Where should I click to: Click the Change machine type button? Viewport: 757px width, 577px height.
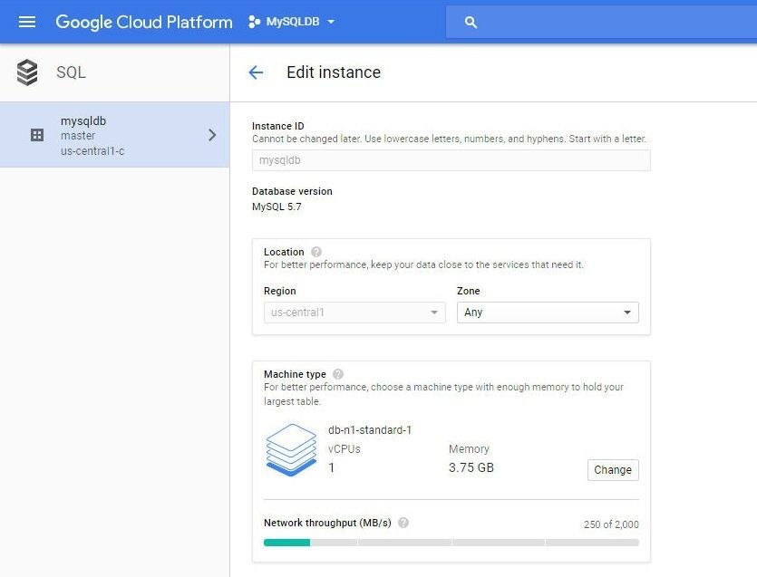point(613,470)
